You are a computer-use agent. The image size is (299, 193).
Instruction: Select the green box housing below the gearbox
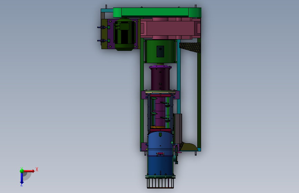(x=160, y=51)
